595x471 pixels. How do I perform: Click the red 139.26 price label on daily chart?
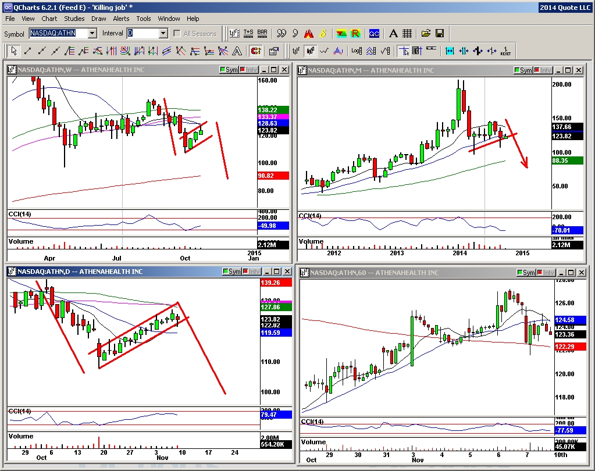click(x=276, y=283)
